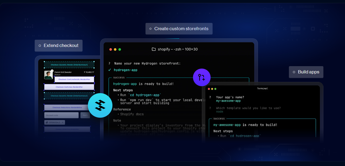Click the Checkout::Dynamic::Render [OrderSummary2] block

69,96
